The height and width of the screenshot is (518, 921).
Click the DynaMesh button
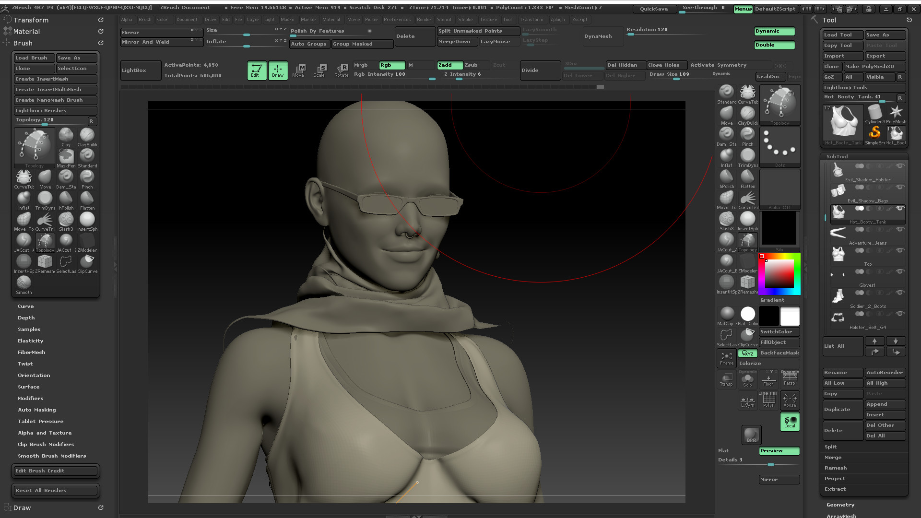coord(603,36)
